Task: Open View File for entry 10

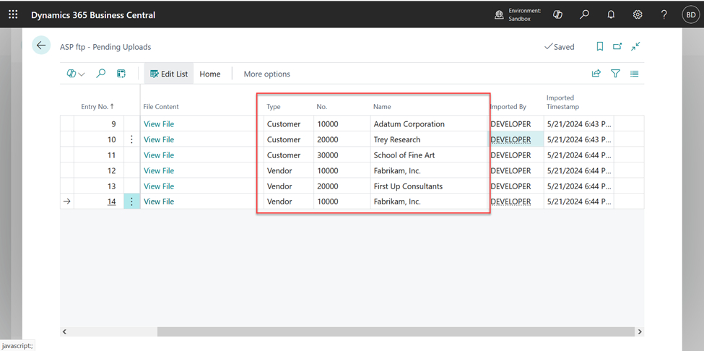Action: 159,139
